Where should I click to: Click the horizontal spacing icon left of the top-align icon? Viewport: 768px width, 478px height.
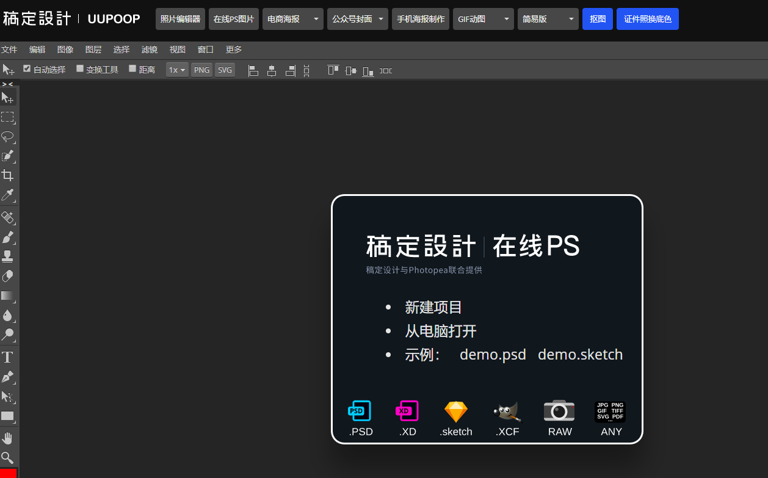pyautogui.click(x=306, y=71)
